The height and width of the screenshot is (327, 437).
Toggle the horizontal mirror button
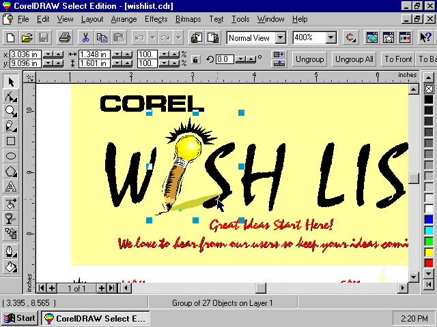279,54
